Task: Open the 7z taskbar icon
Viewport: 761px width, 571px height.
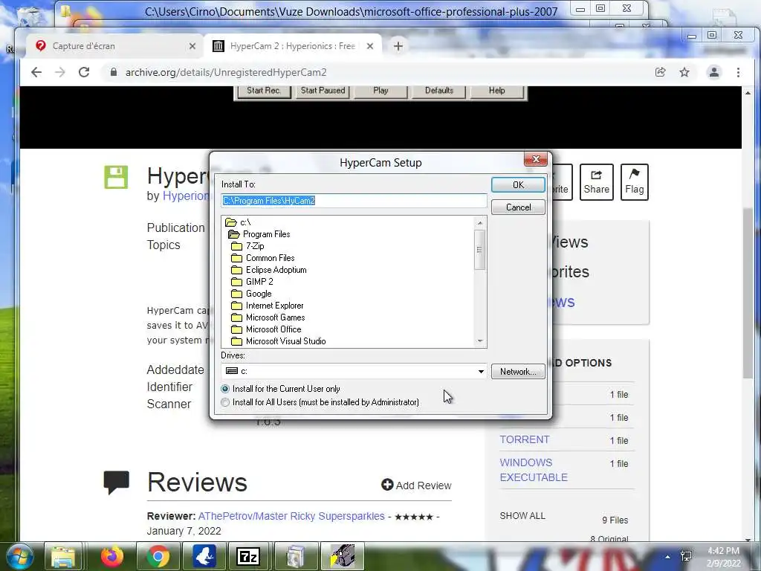Action: tap(248, 556)
